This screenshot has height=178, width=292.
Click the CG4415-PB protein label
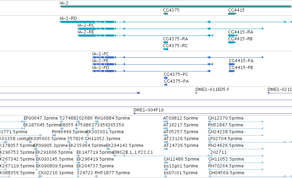pos(241,68)
